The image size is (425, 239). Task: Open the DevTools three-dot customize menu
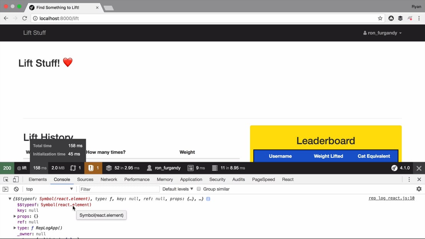pos(409,179)
